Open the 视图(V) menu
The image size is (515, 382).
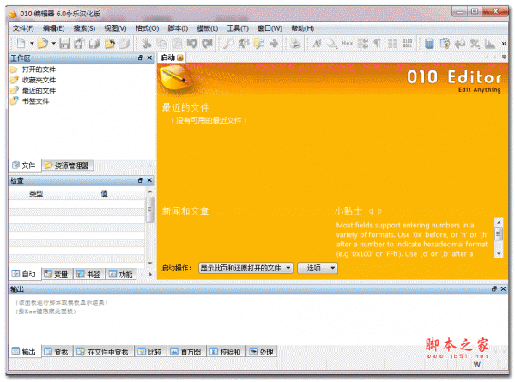(115, 28)
